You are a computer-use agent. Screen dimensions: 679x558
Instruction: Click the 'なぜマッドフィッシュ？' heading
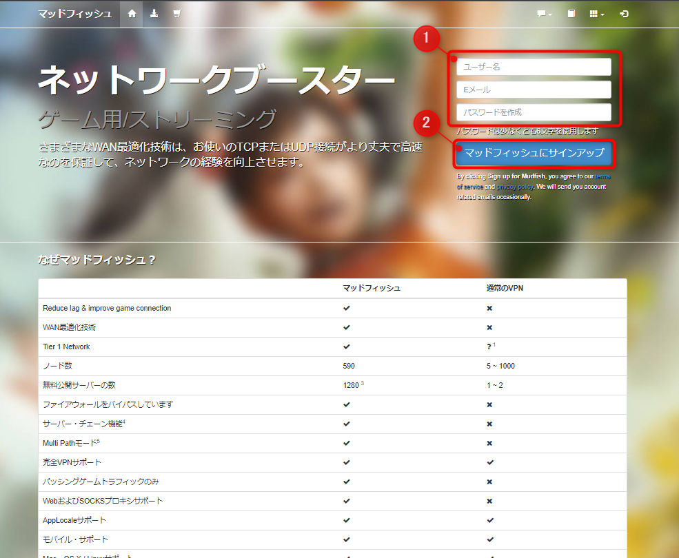(97, 260)
